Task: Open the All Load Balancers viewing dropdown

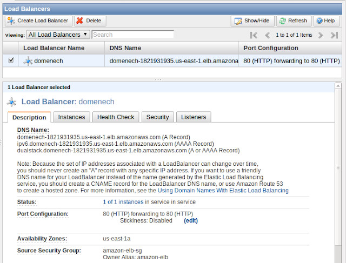Action: pos(58,35)
